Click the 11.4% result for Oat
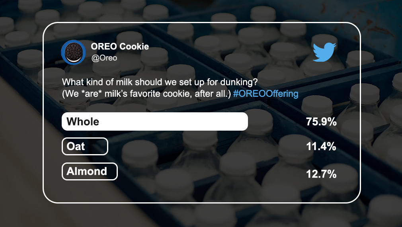 coord(321,147)
